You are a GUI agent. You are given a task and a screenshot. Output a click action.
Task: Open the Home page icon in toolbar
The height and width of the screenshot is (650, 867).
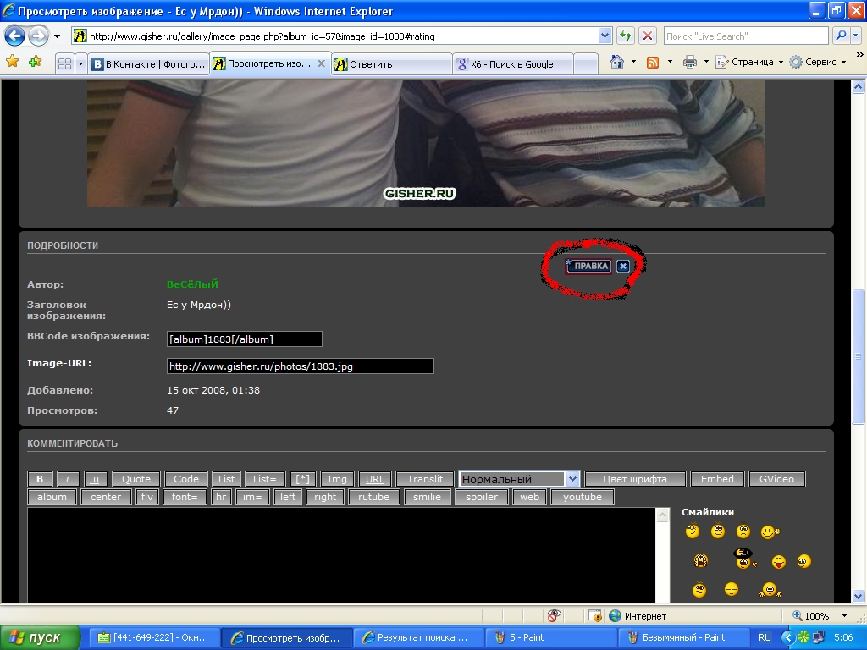click(617, 63)
